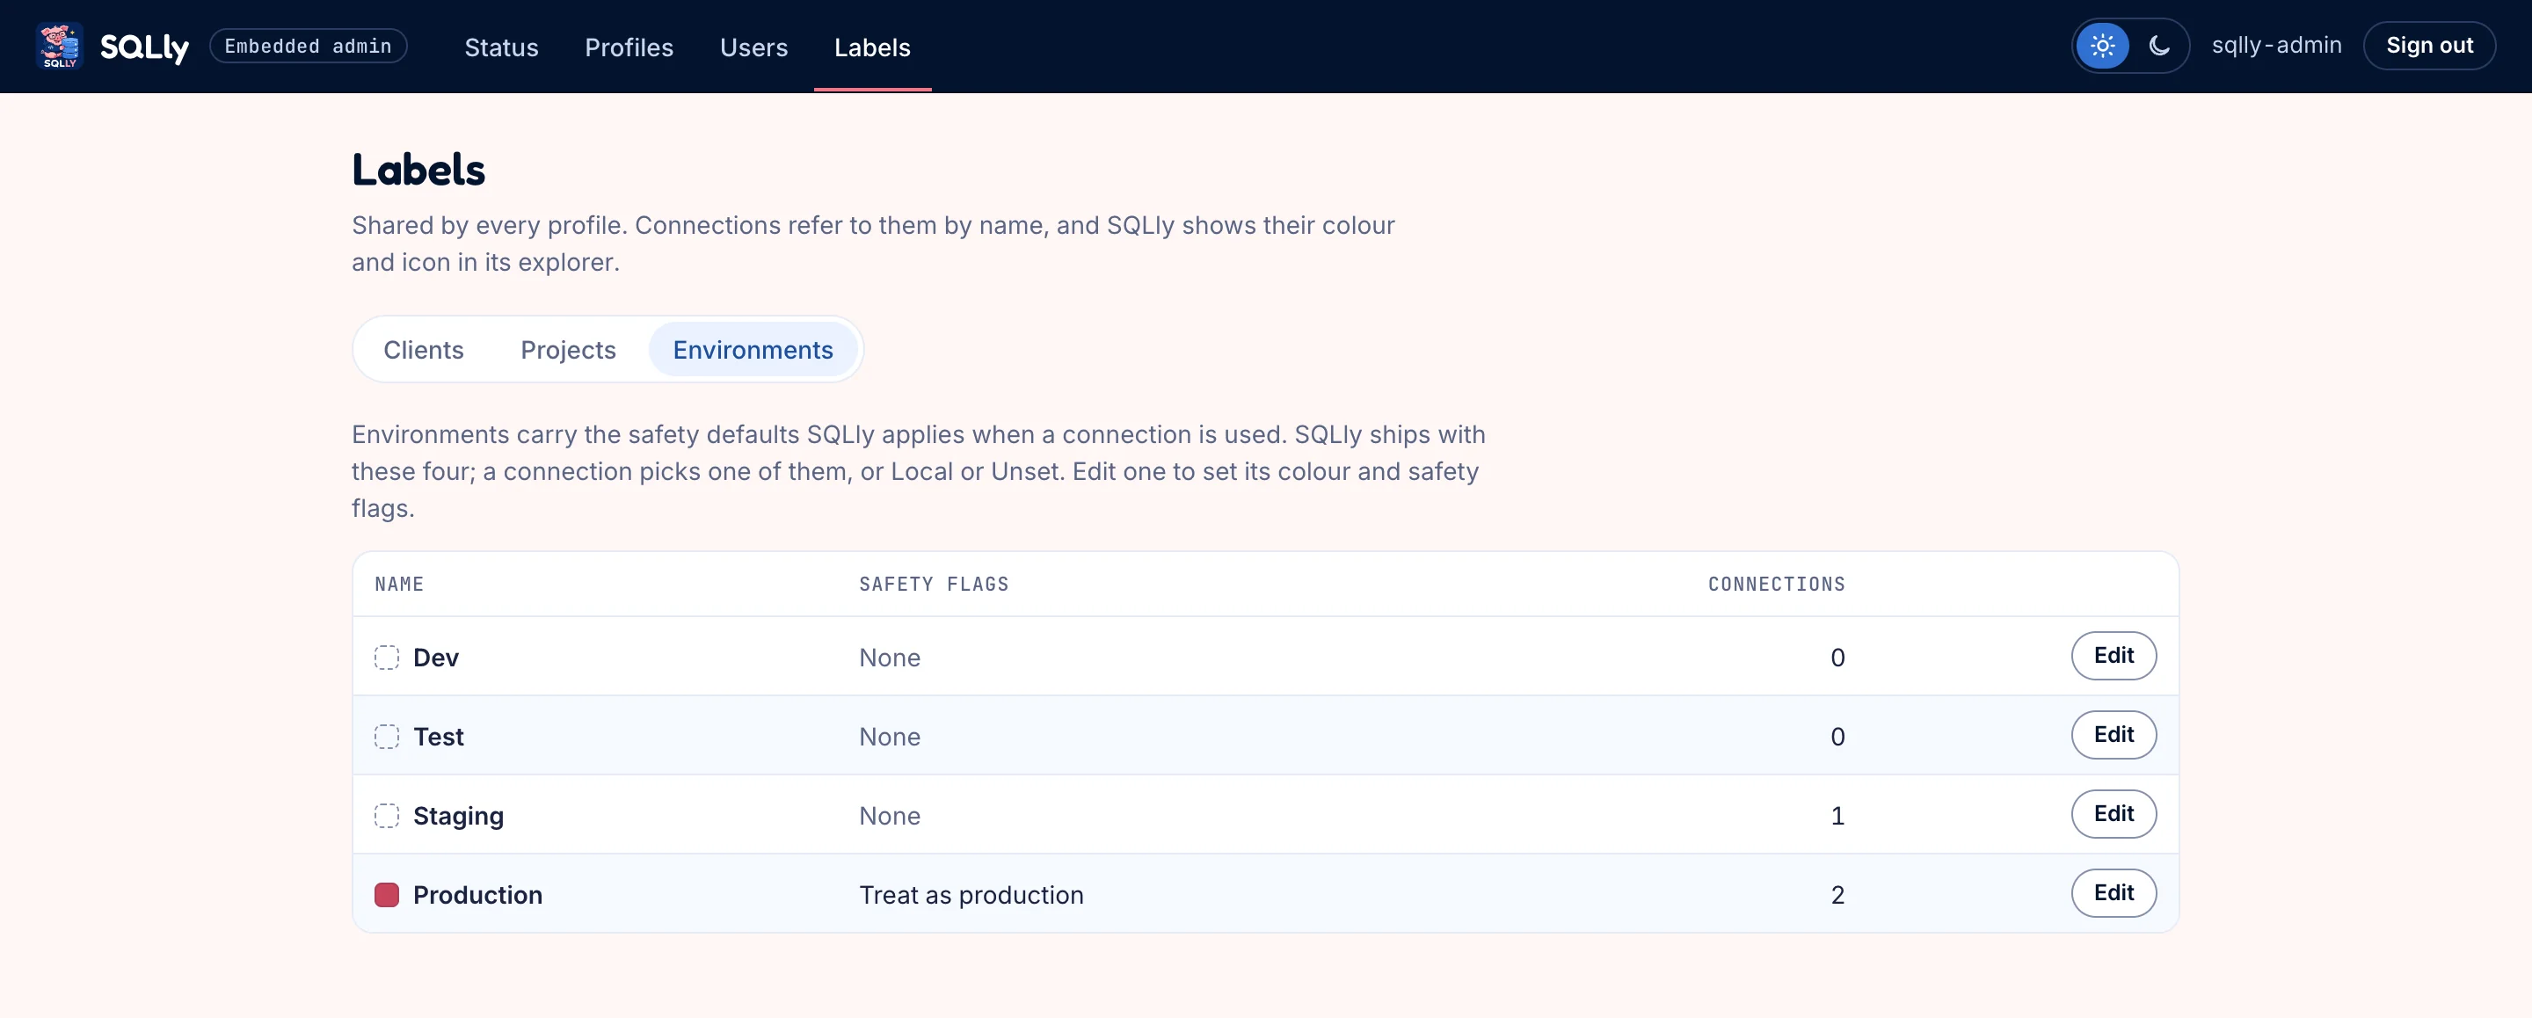Select the Dev row name
The height and width of the screenshot is (1018, 2532).
tap(435, 658)
